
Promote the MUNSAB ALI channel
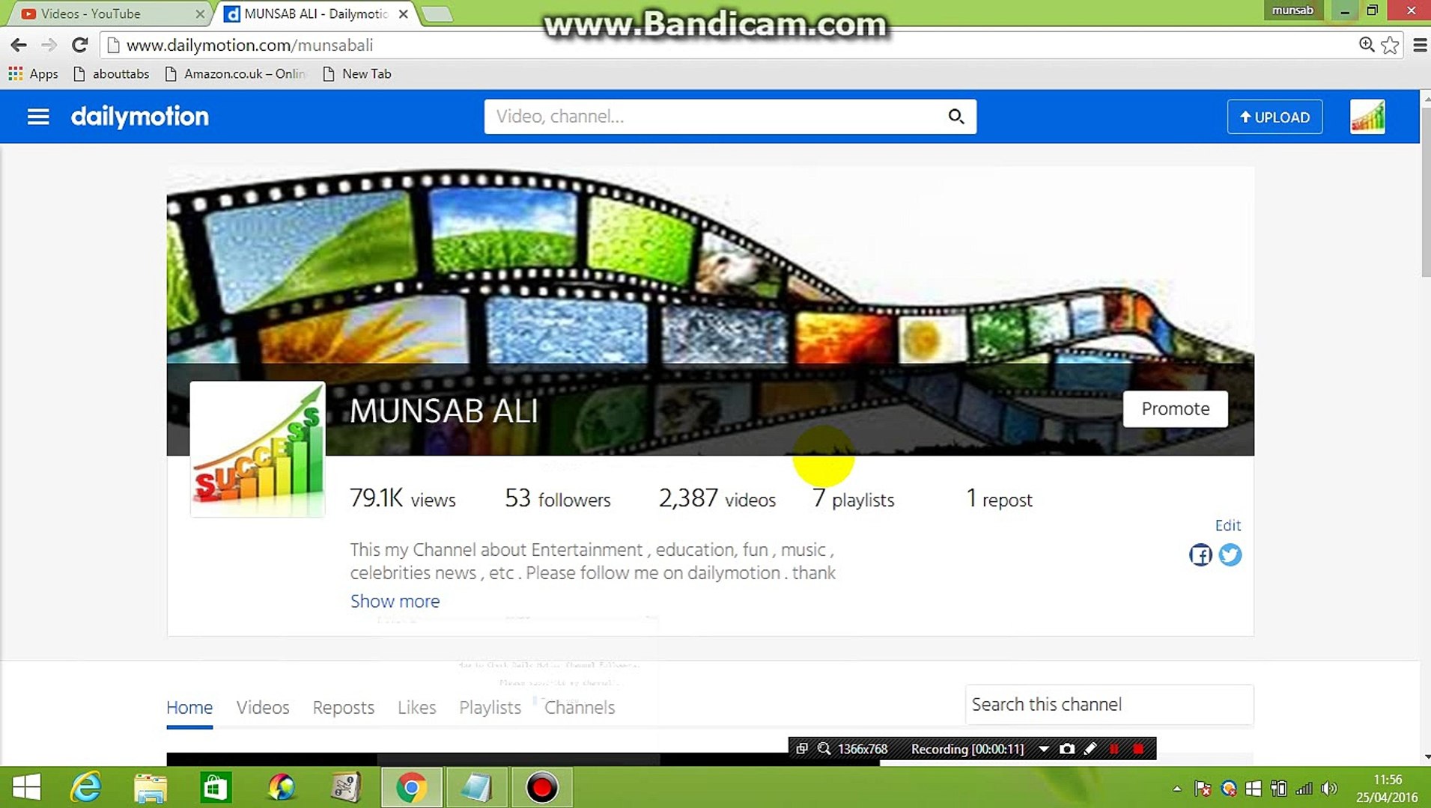coord(1174,408)
